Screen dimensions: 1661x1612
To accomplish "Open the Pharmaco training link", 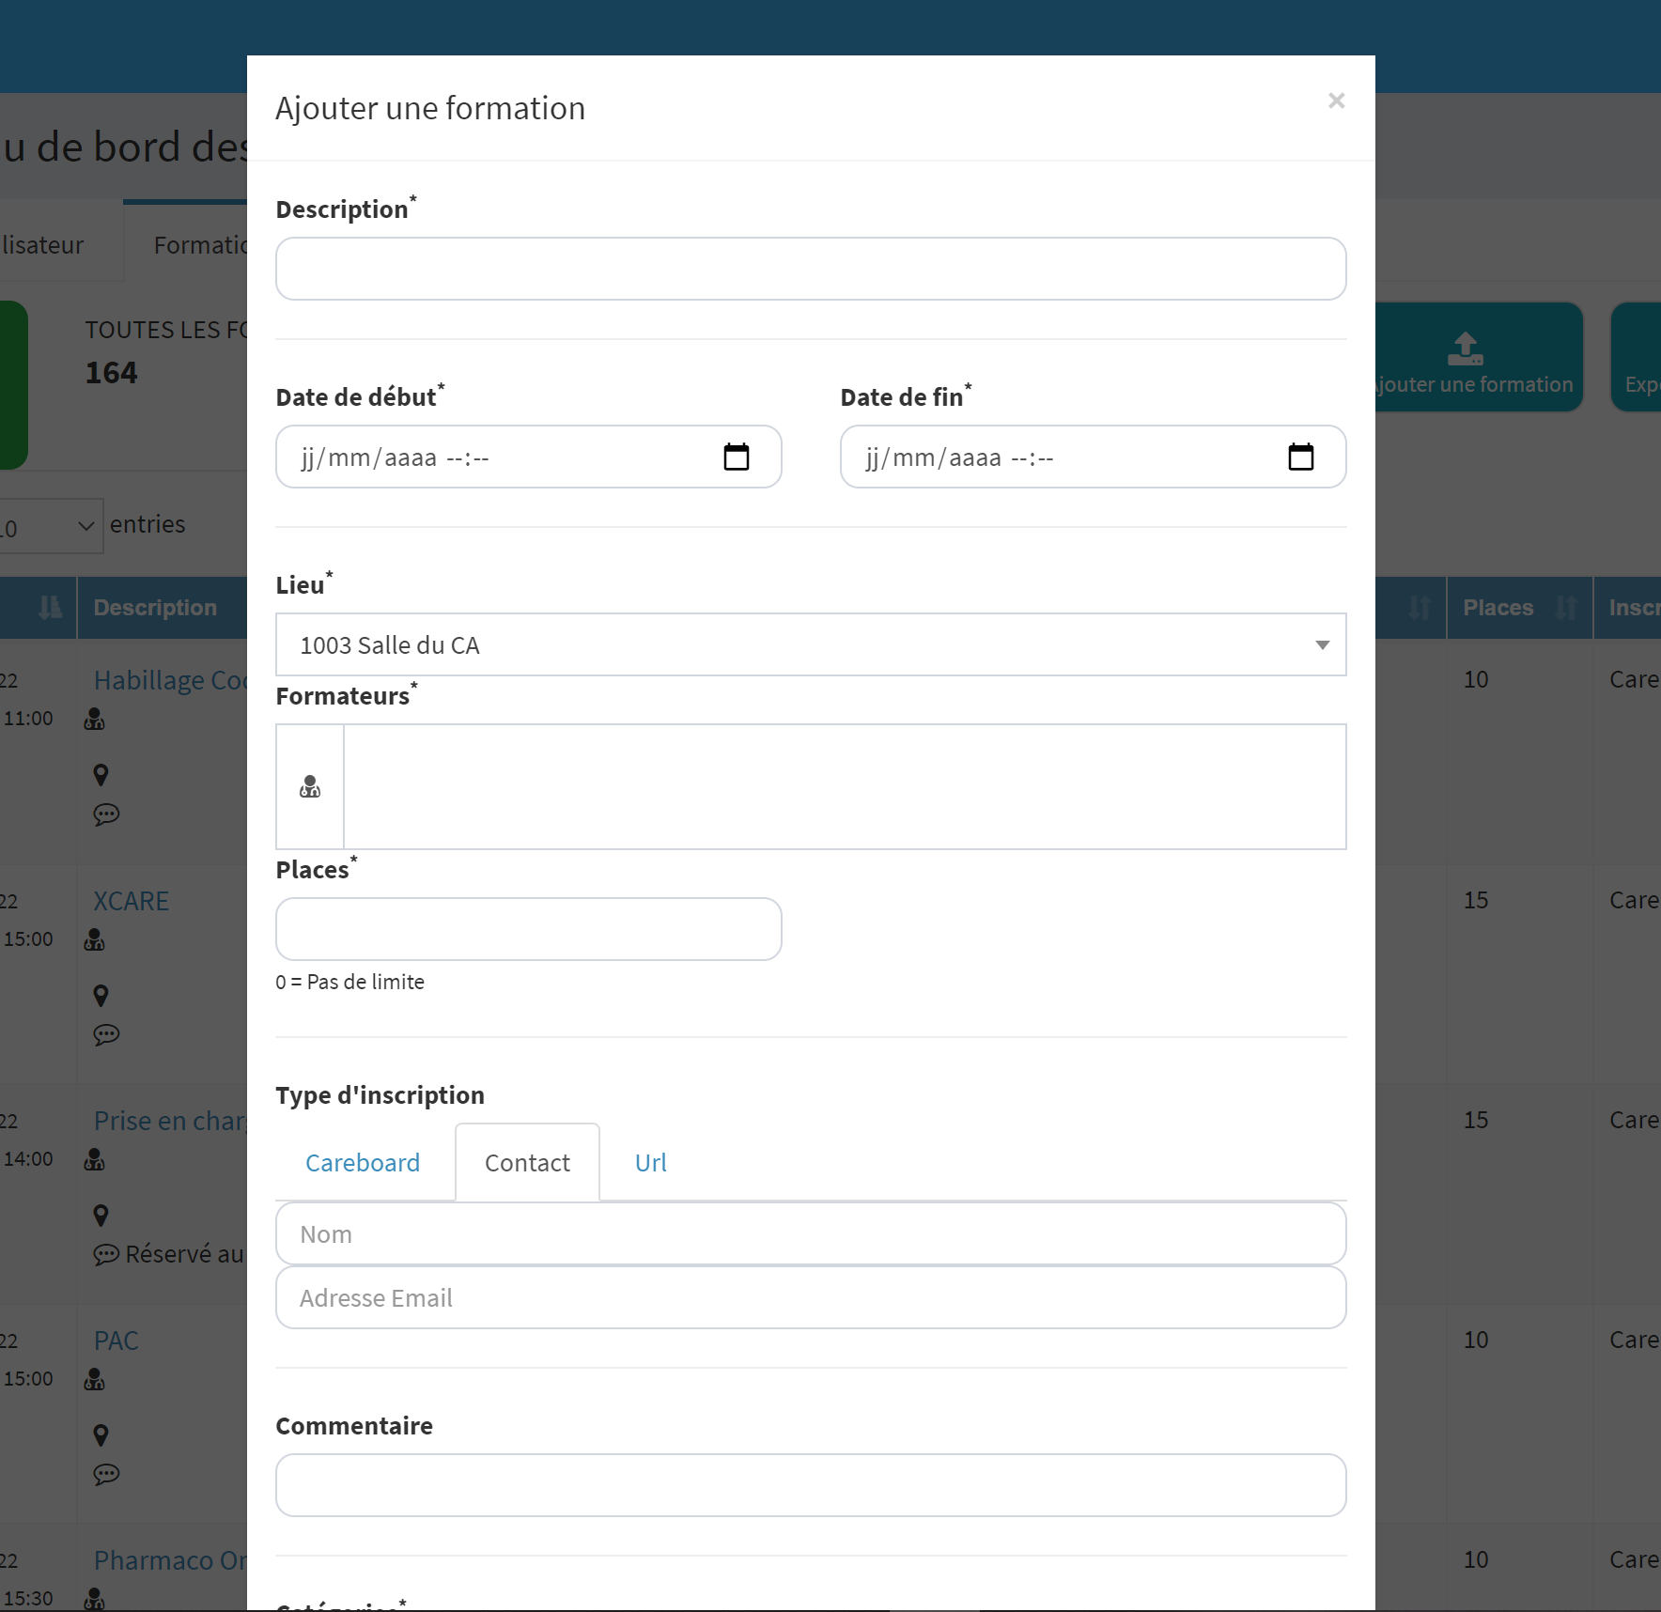I will click(x=170, y=1560).
